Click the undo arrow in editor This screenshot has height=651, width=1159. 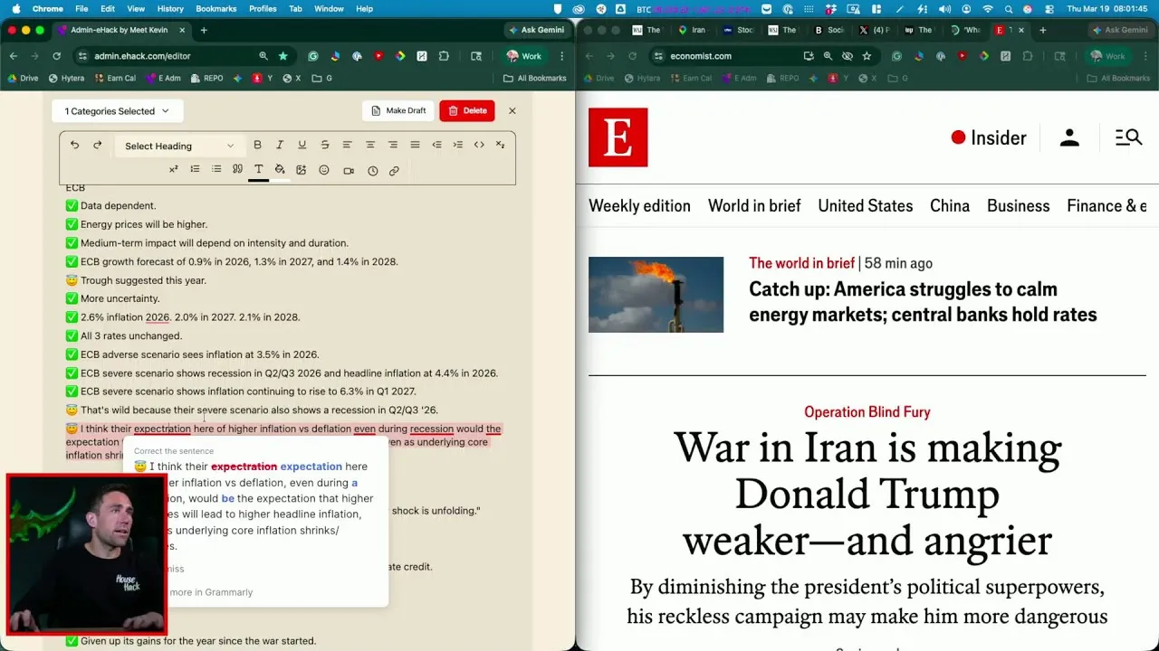74,145
